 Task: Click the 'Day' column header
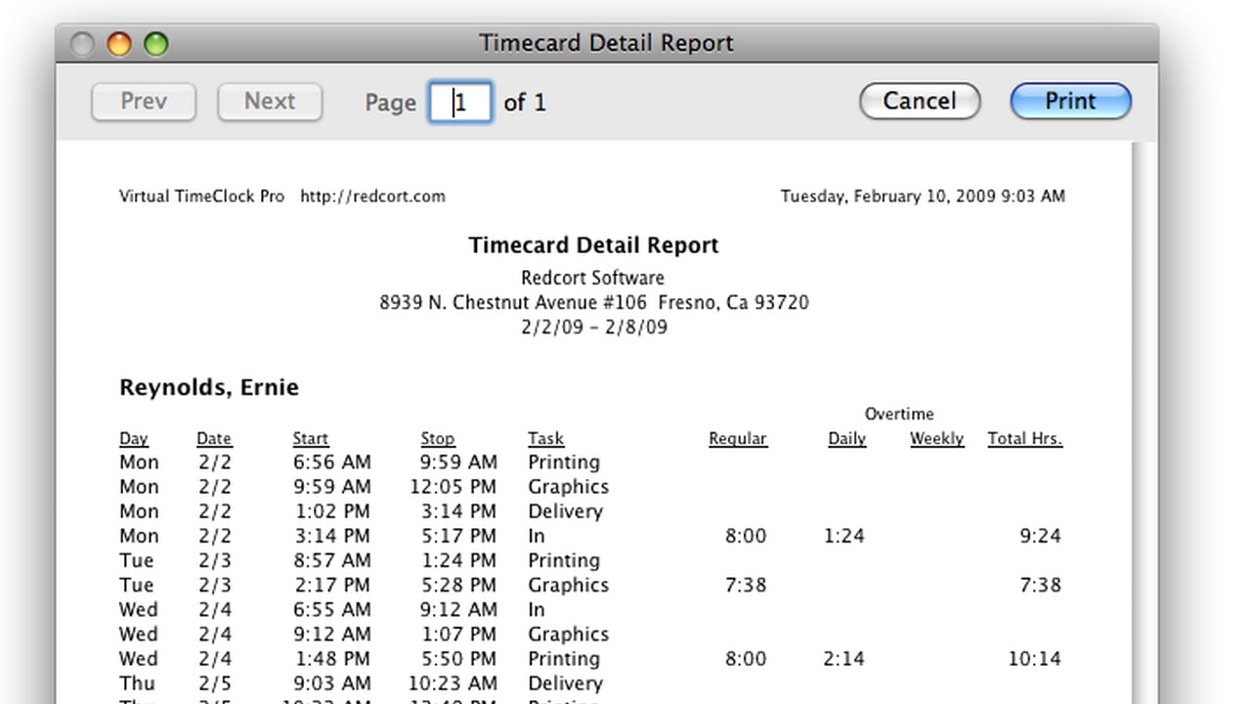(134, 439)
